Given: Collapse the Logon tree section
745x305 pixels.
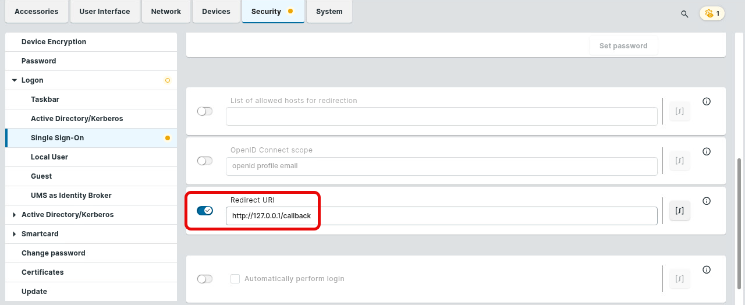Looking at the screenshot, I should (x=15, y=80).
